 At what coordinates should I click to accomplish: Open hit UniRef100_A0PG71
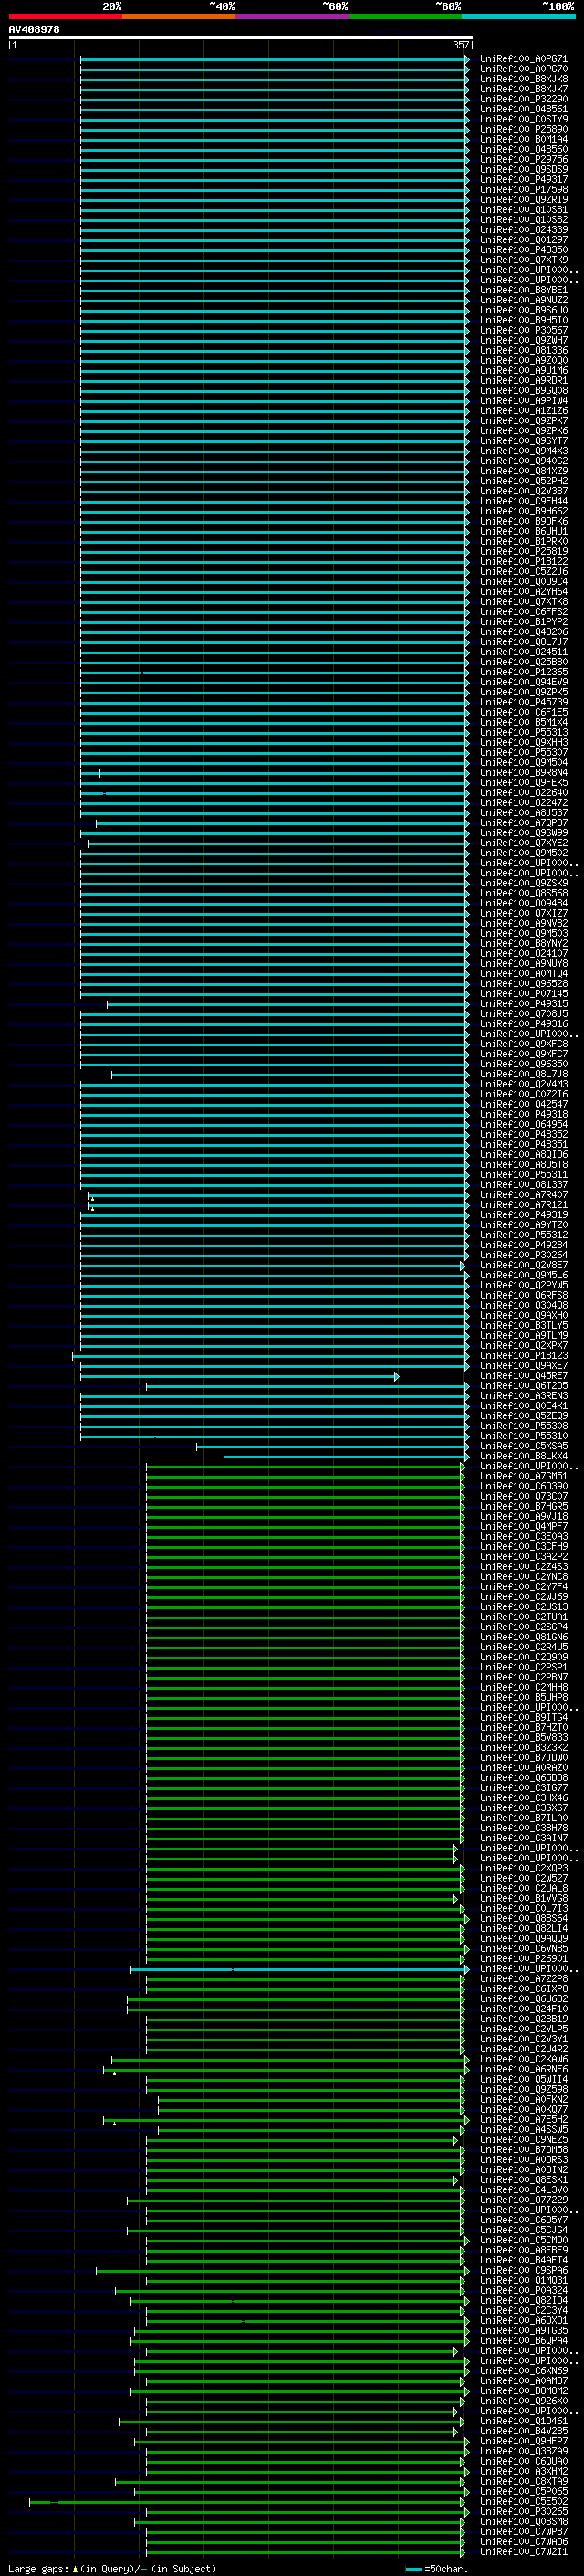(524, 59)
